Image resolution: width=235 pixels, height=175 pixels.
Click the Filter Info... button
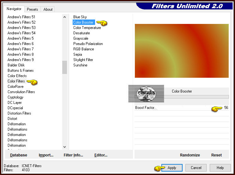pyautogui.click(x=73, y=155)
